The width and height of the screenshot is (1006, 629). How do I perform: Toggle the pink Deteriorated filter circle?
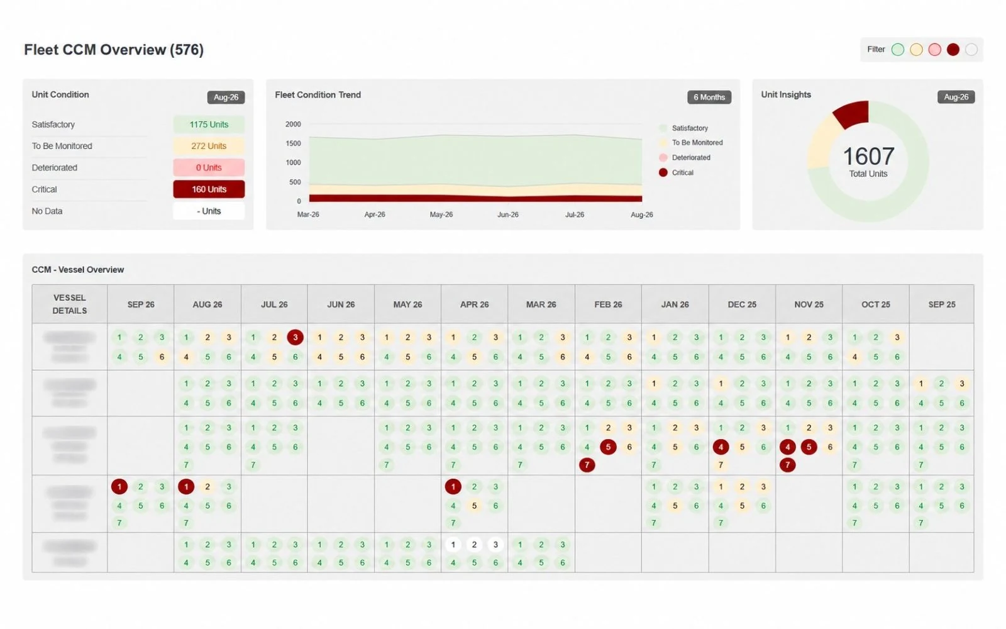coord(935,50)
